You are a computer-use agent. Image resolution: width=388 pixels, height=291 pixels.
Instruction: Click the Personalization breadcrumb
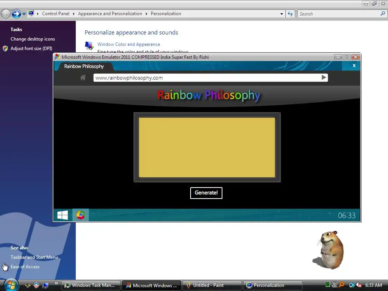[166, 14]
